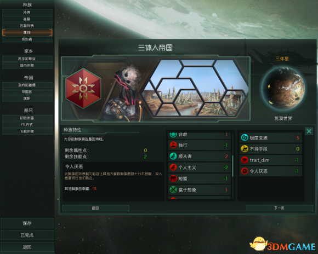
Task: Click the 保存 (Save) button
Action: (27, 223)
